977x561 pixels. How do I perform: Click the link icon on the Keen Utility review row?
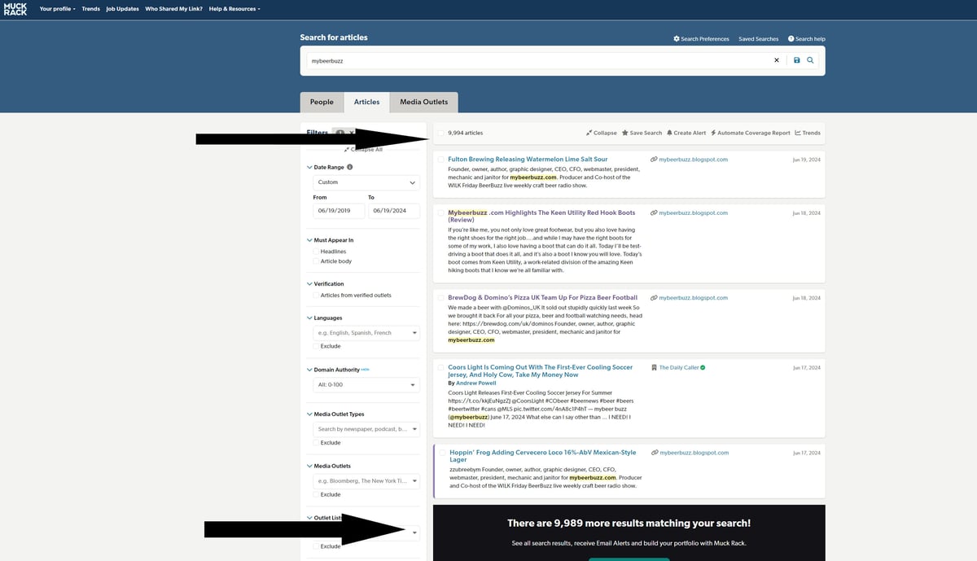654,213
